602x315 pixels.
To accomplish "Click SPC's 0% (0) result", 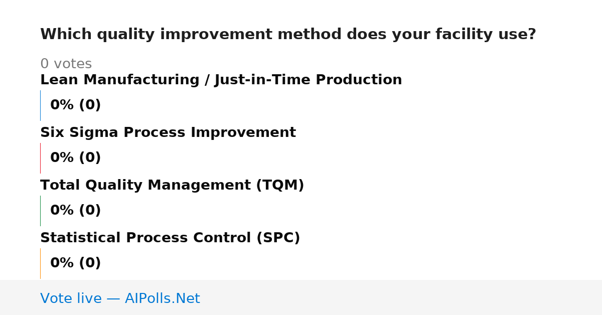I will 75,263.
